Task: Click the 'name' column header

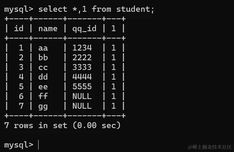Action: click(48, 29)
